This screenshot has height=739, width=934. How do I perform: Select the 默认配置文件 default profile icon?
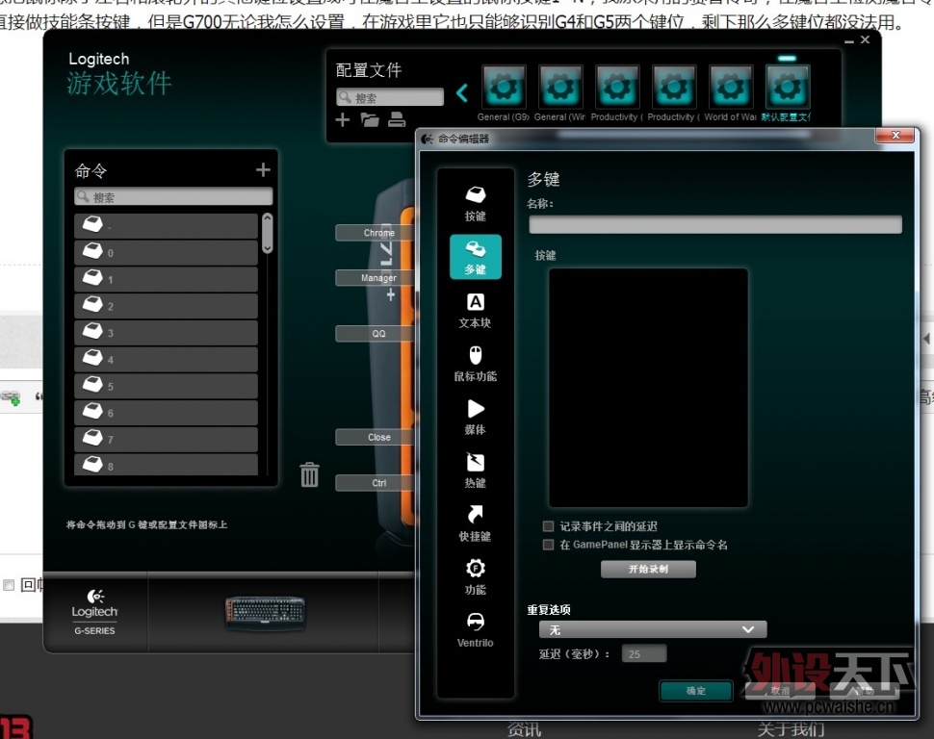tap(788, 88)
